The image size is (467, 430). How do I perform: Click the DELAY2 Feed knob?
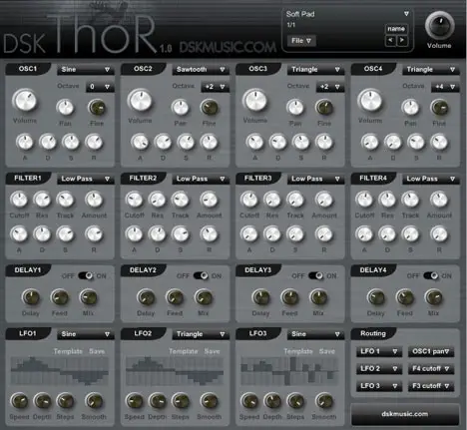click(x=175, y=297)
